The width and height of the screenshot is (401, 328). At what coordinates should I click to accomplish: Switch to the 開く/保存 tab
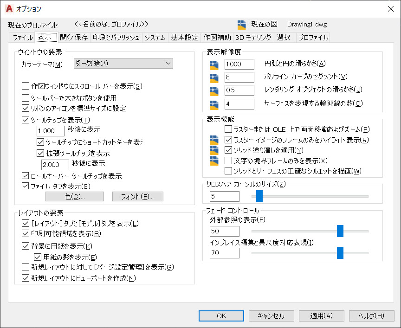click(x=74, y=37)
